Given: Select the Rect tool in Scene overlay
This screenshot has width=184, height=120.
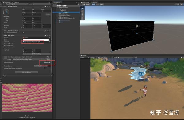Looking at the screenshot, I should pyautogui.click(x=82, y=17).
